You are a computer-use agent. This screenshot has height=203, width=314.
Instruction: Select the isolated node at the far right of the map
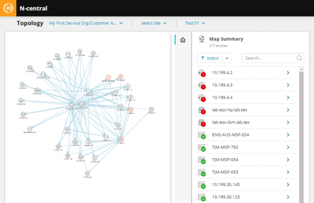pyautogui.click(x=152, y=110)
